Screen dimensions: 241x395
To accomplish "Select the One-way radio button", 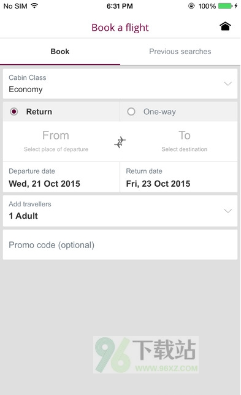I will [x=131, y=111].
